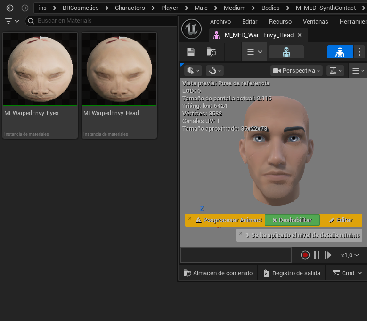Viewport: 367px width, 321px height.
Task: Open the toolbar overflow three-dot menu
Action: point(359,52)
